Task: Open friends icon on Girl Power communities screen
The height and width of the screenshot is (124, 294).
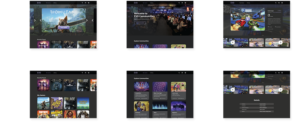Action: point(182,73)
